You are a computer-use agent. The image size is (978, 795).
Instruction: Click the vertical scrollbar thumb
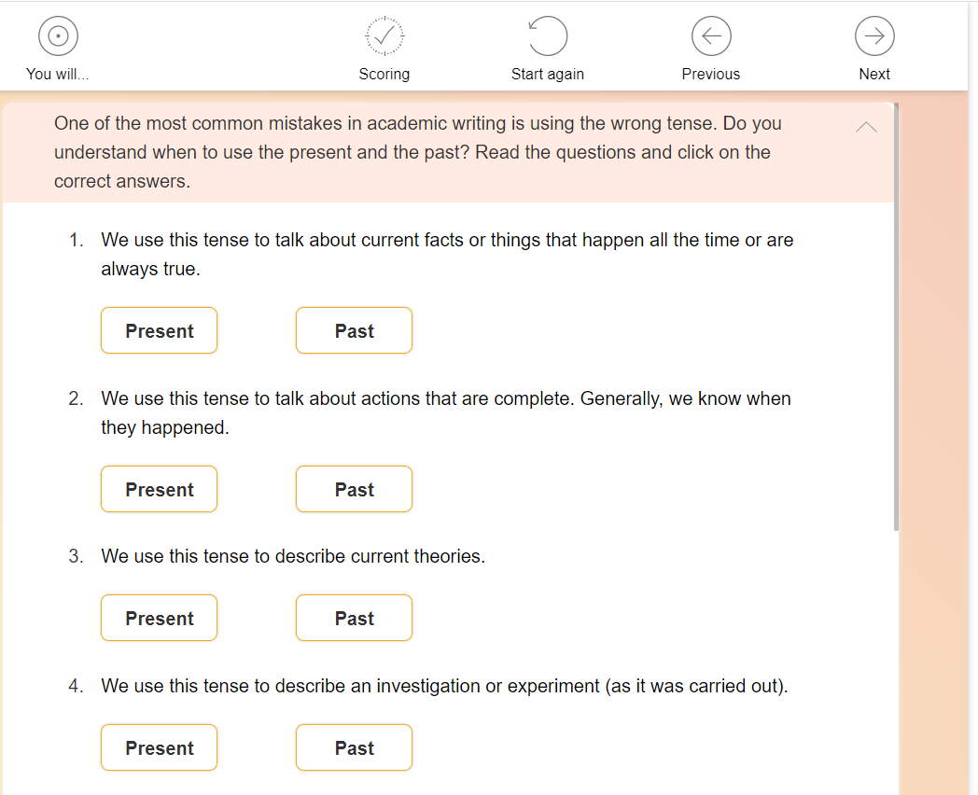pyautogui.click(x=896, y=317)
